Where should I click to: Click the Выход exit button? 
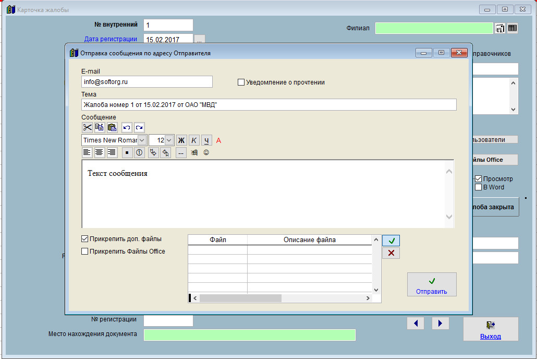[491, 329]
